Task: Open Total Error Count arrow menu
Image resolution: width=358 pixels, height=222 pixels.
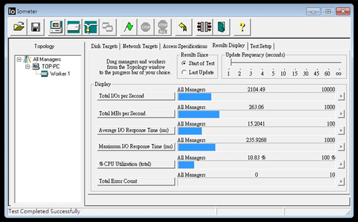Action: coord(341,181)
